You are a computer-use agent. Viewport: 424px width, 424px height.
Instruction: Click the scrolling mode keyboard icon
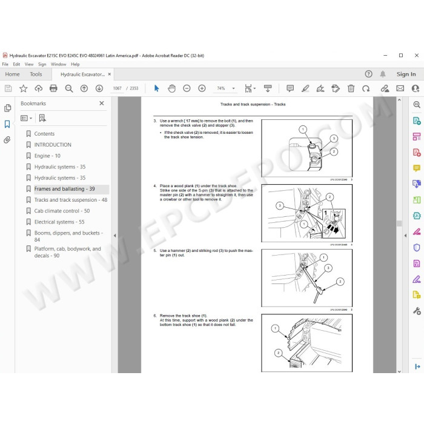[x=268, y=88]
